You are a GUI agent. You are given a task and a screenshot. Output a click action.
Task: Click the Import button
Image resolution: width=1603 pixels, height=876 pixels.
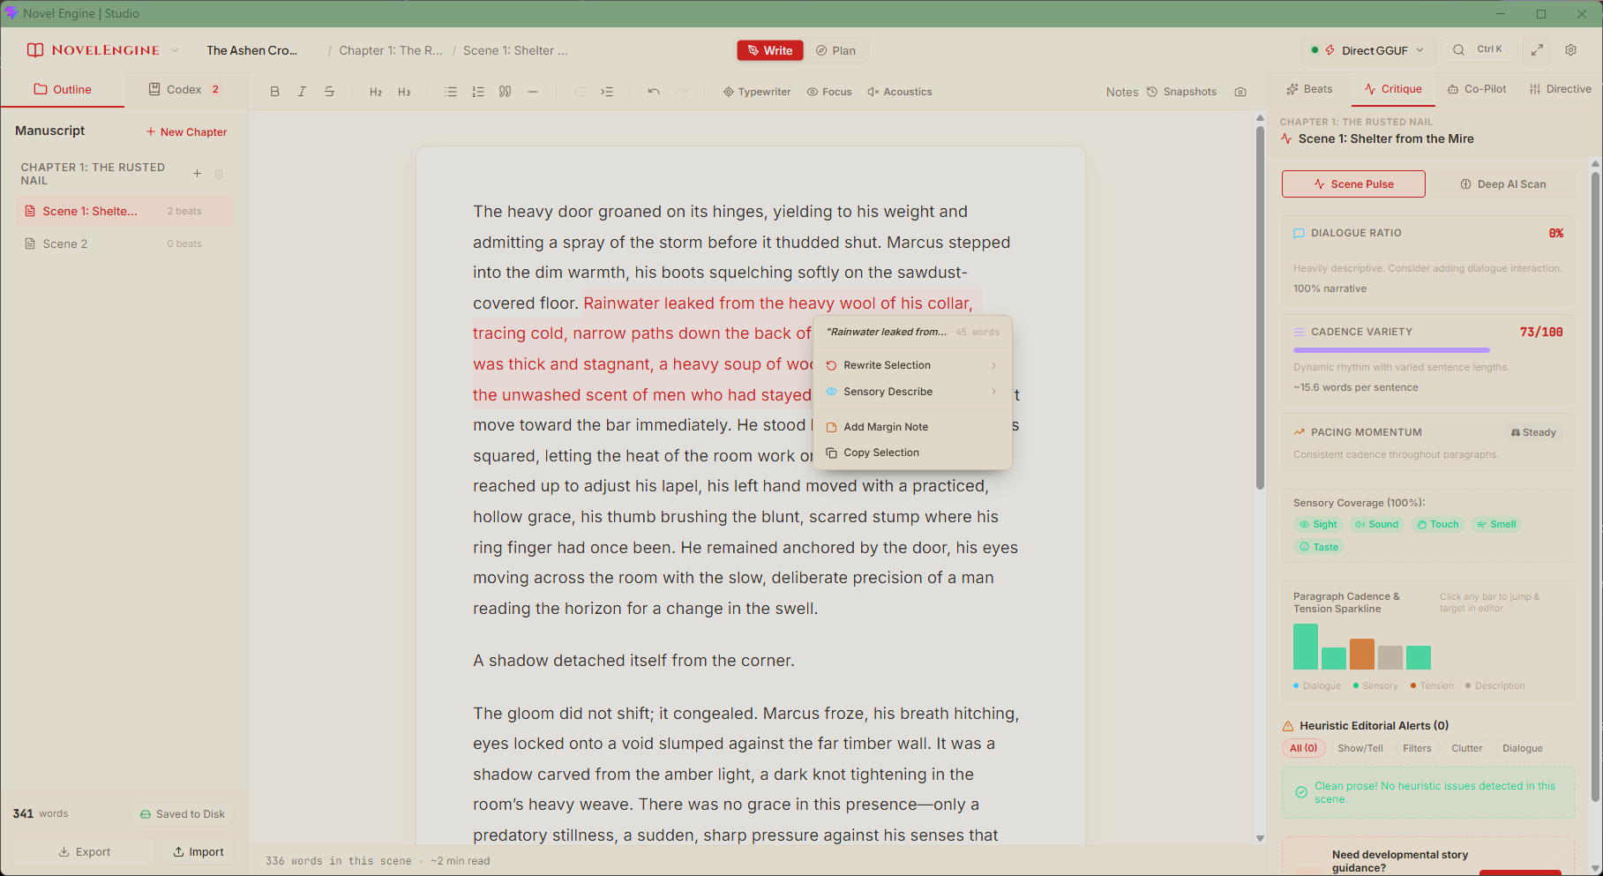(199, 852)
